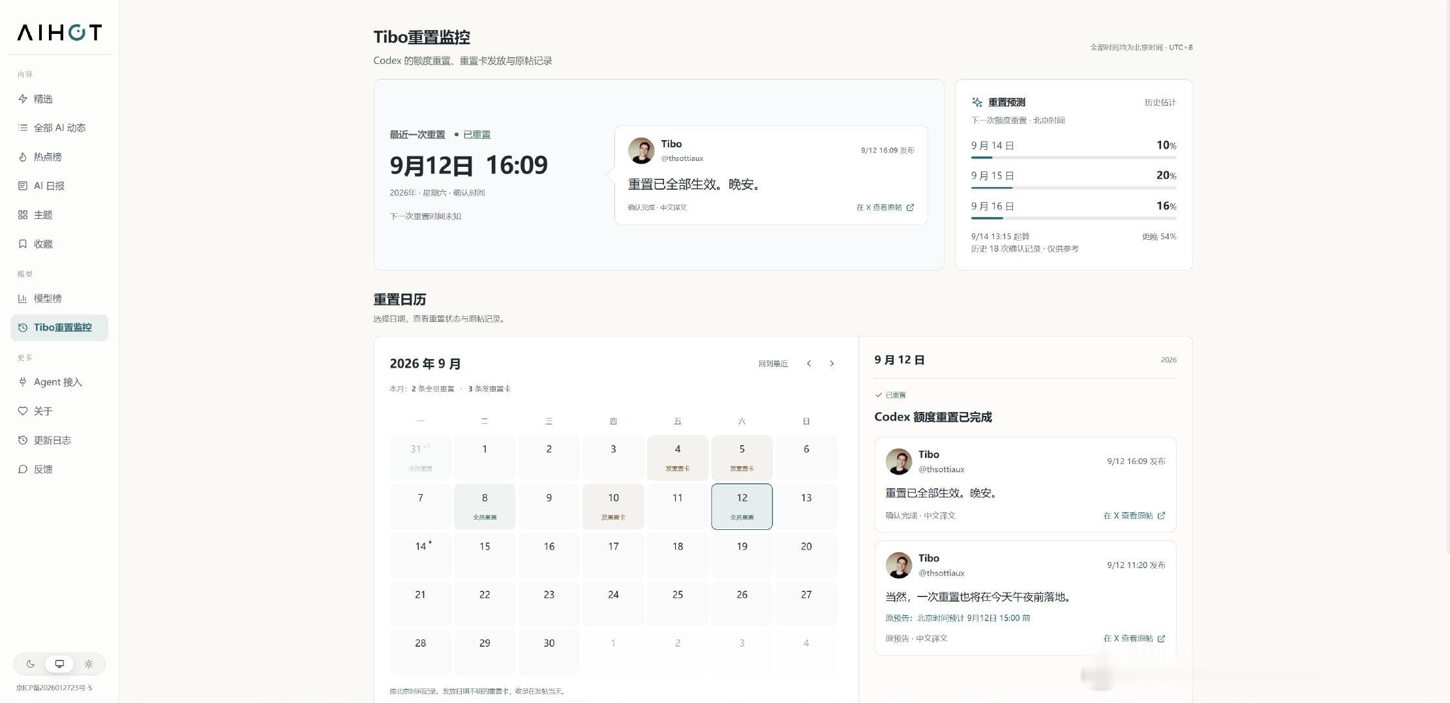Open 热点榜 menu item
This screenshot has height=704, width=1450.
coord(59,157)
